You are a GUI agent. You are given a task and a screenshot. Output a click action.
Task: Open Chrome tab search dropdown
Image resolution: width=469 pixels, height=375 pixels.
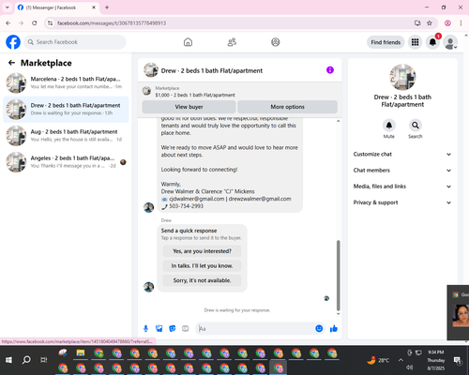coord(8,7)
